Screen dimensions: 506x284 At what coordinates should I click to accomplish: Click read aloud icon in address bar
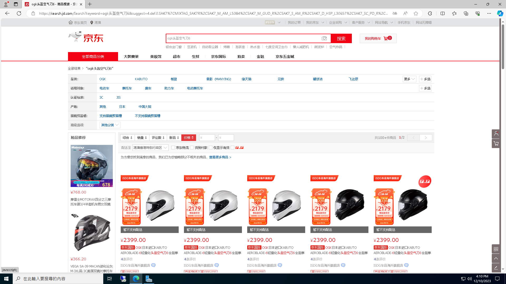(x=405, y=13)
